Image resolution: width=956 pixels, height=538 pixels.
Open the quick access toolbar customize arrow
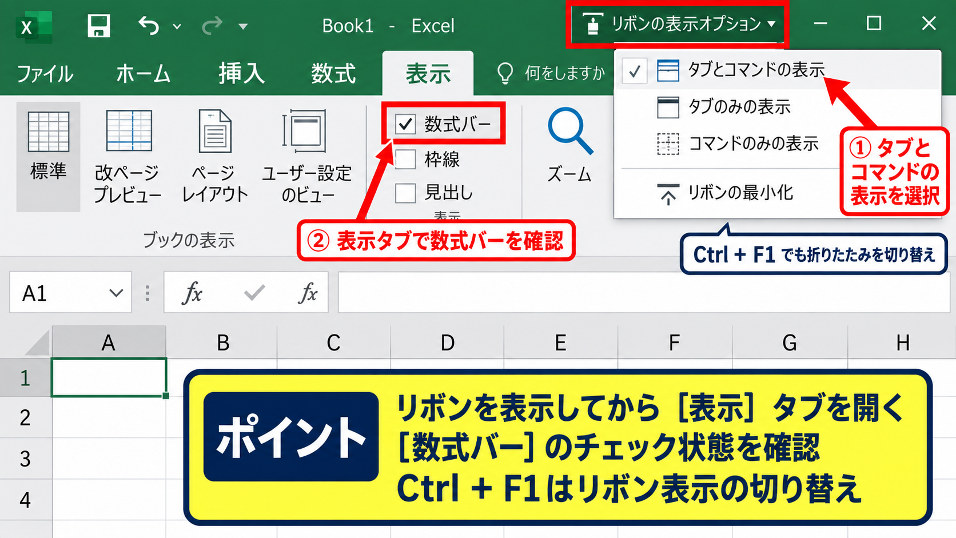click(x=243, y=26)
